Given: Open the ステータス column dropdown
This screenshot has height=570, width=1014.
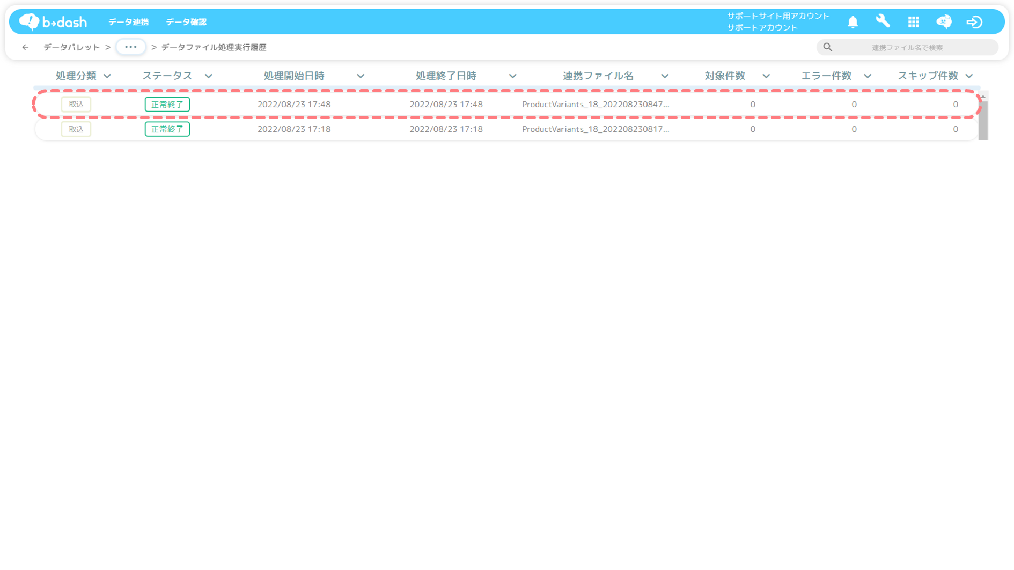Looking at the screenshot, I should click(x=209, y=76).
